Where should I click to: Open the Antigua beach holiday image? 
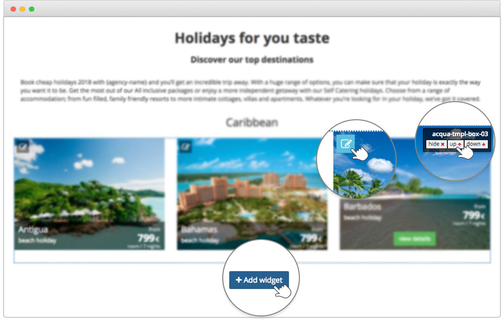[x=89, y=194]
